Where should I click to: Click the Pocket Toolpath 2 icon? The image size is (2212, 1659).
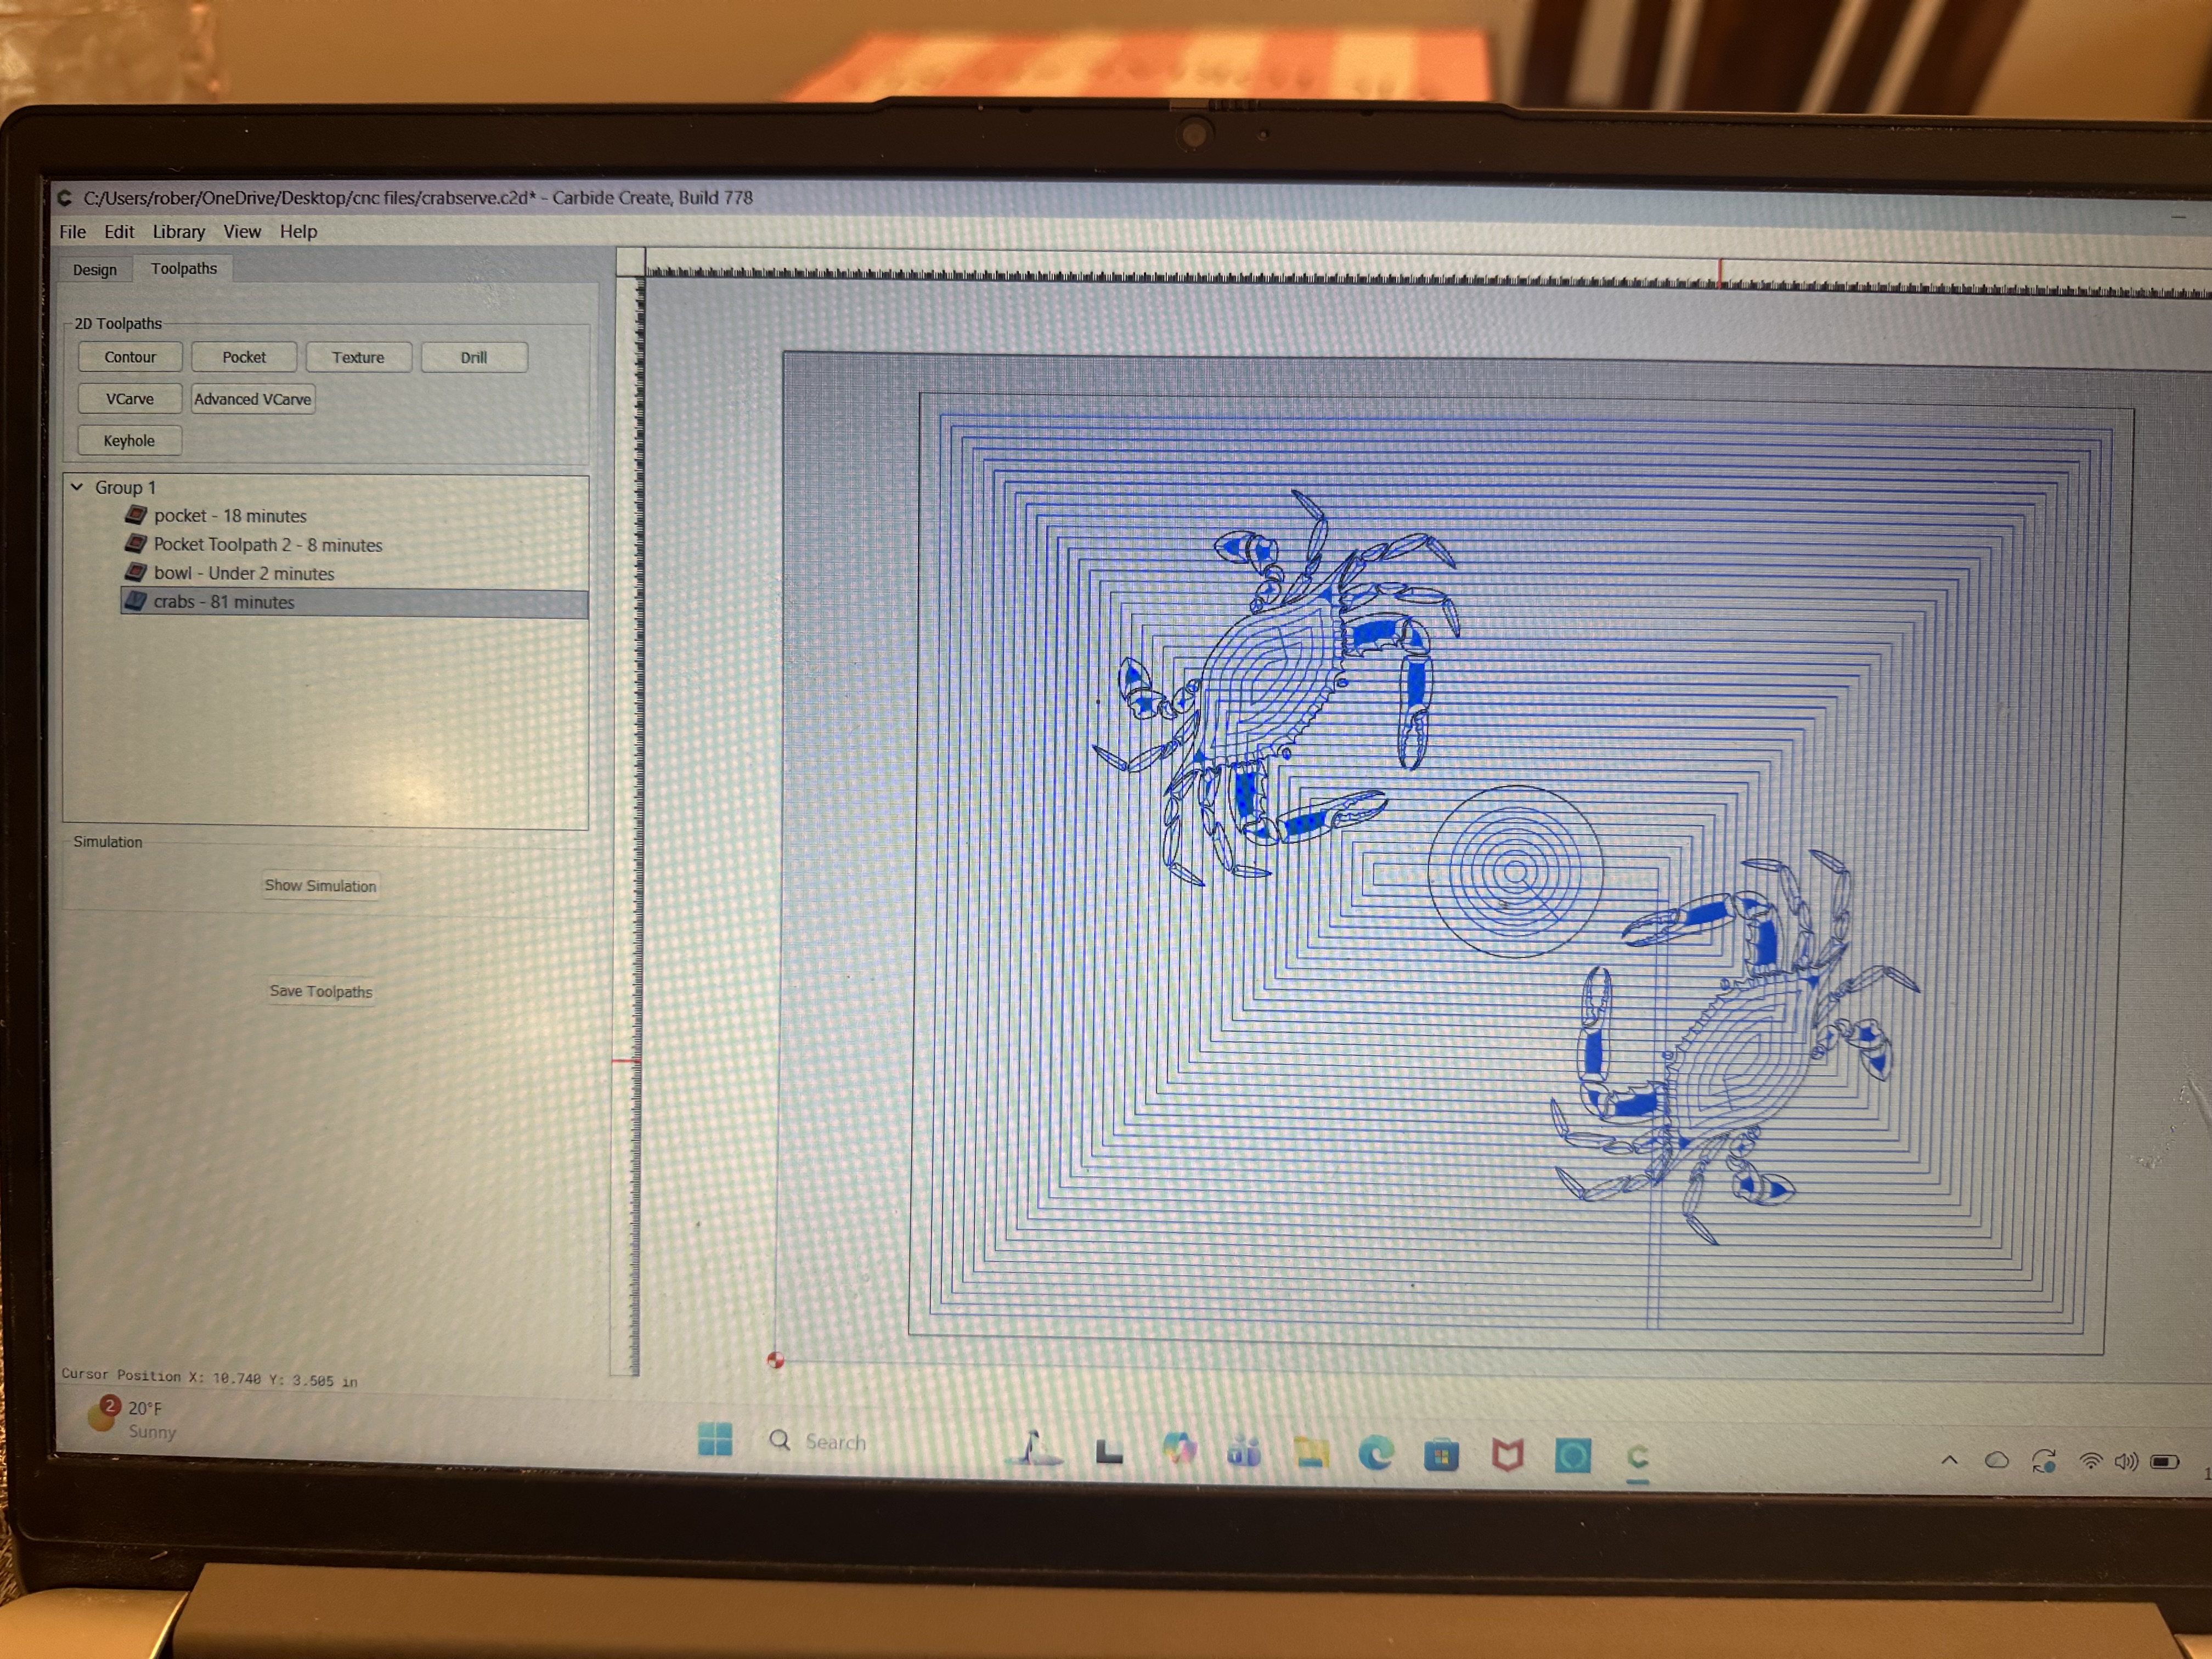(x=136, y=544)
